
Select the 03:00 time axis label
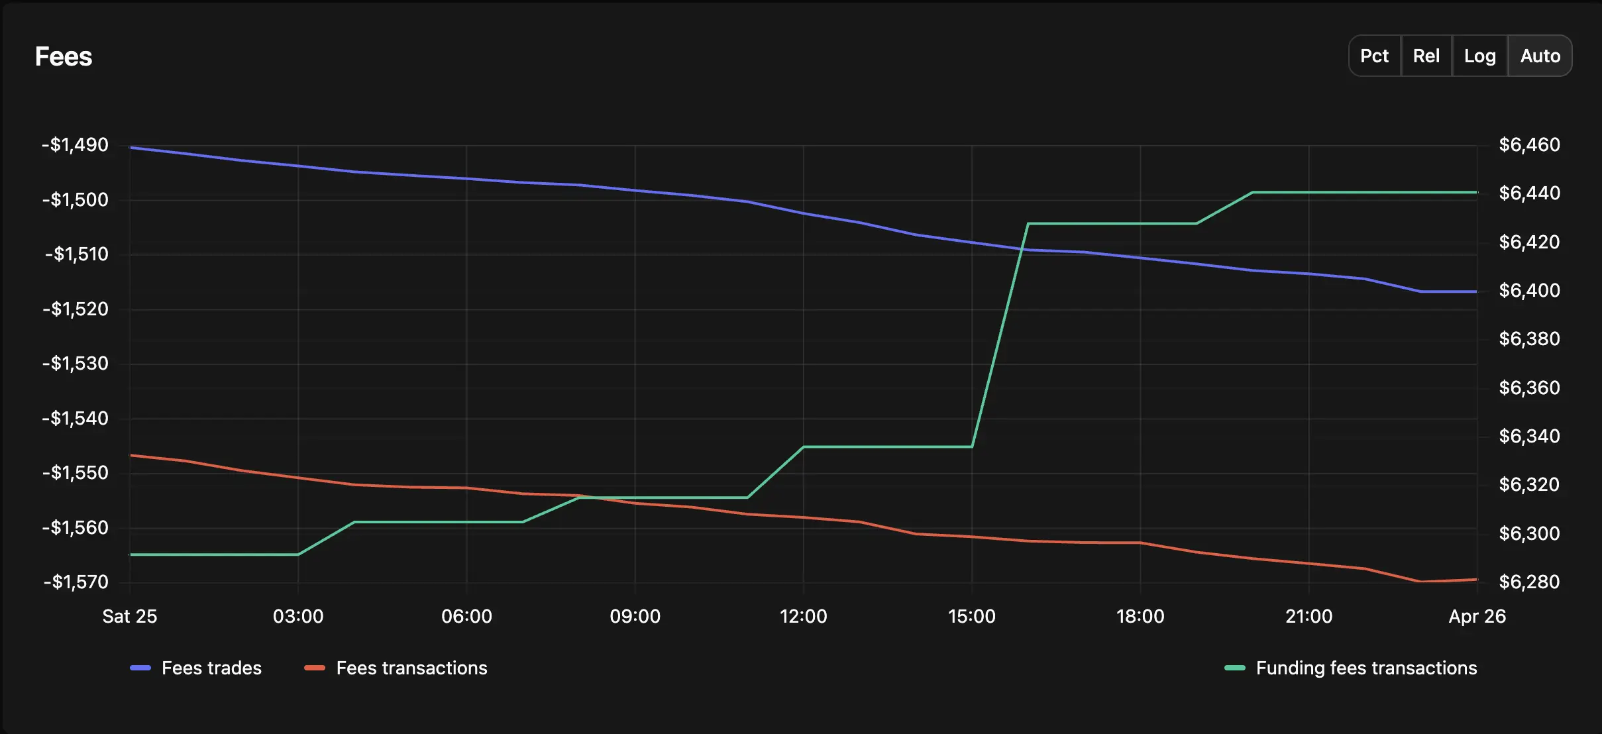coord(298,616)
